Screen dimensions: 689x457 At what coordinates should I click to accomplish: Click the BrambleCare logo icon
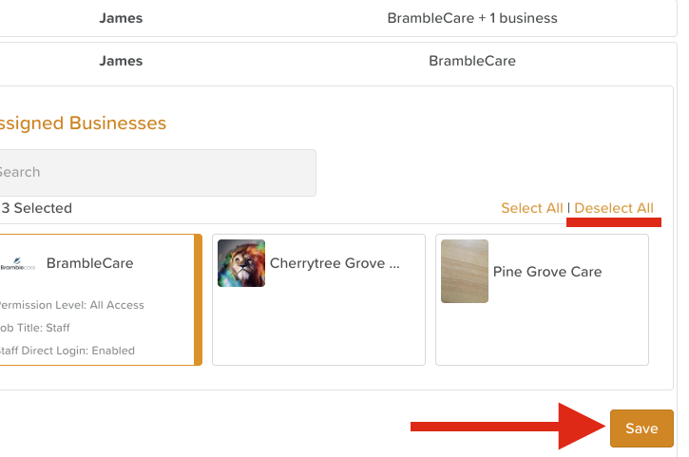18,265
